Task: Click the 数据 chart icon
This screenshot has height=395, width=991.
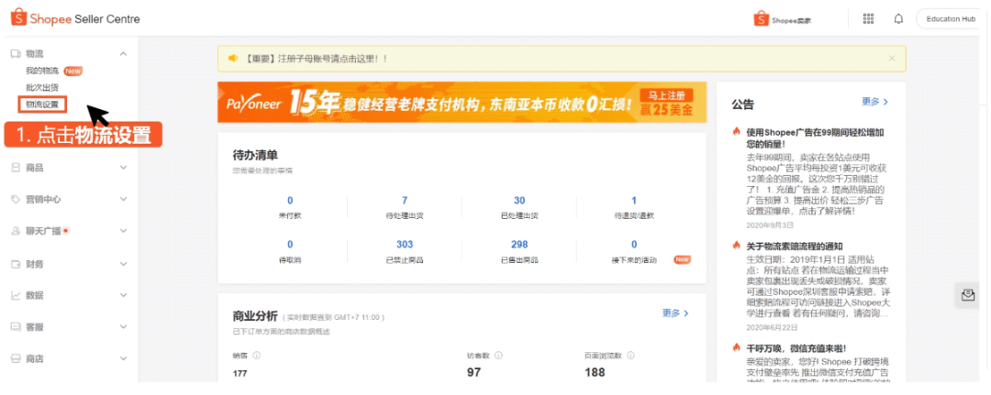Action: coord(16,295)
